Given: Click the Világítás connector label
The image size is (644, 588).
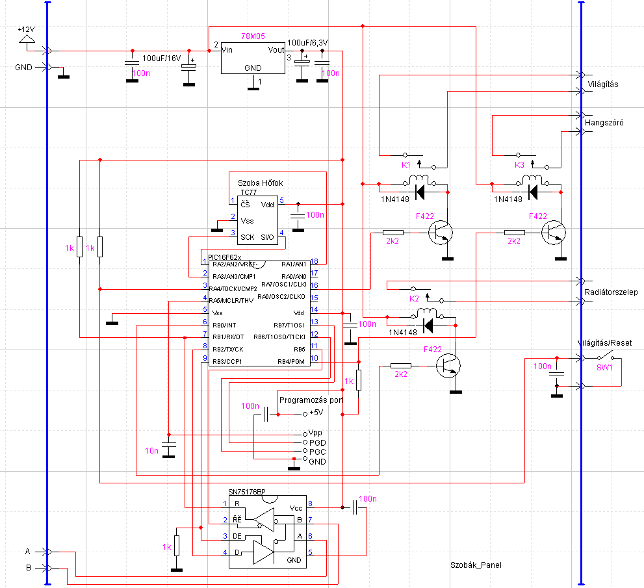Looking at the screenshot, I should (x=602, y=84).
